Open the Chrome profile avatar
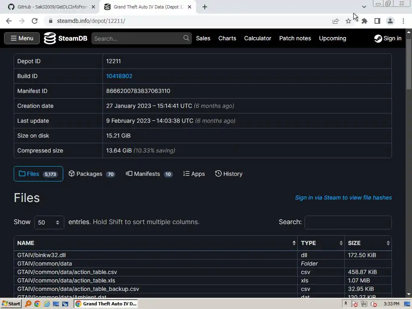Image resolution: width=412 pixels, height=309 pixels. (390, 21)
